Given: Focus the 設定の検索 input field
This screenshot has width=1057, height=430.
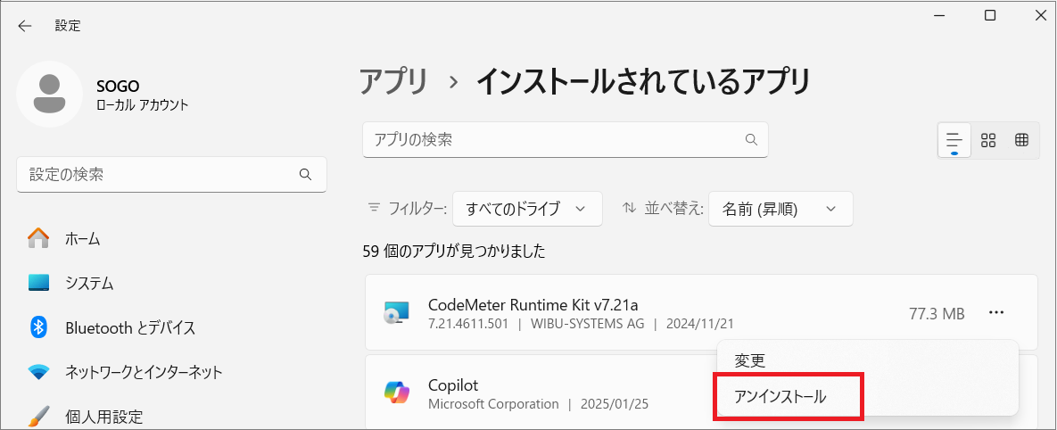Looking at the screenshot, I should (x=172, y=175).
